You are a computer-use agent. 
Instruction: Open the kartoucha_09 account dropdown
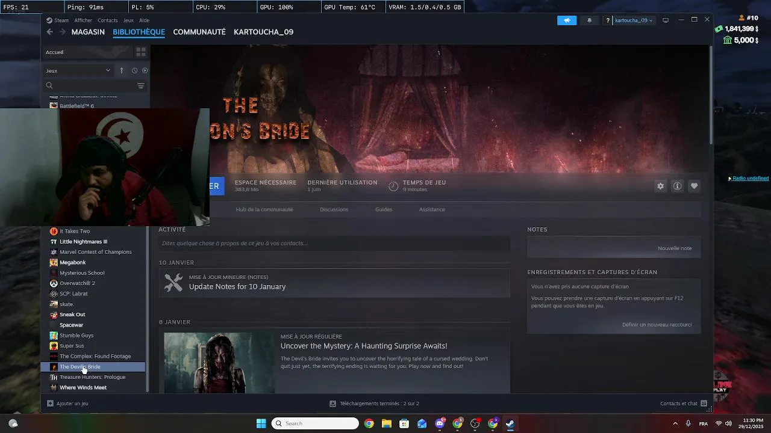[x=634, y=20]
